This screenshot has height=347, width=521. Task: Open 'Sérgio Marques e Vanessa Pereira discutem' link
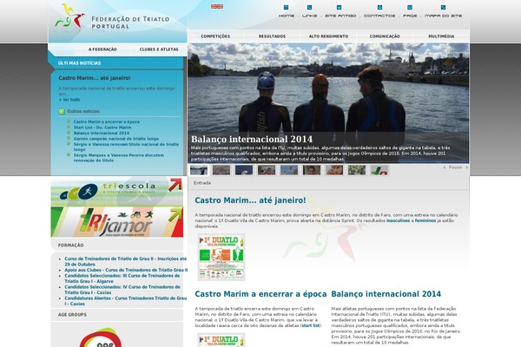[x=119, y=158]
